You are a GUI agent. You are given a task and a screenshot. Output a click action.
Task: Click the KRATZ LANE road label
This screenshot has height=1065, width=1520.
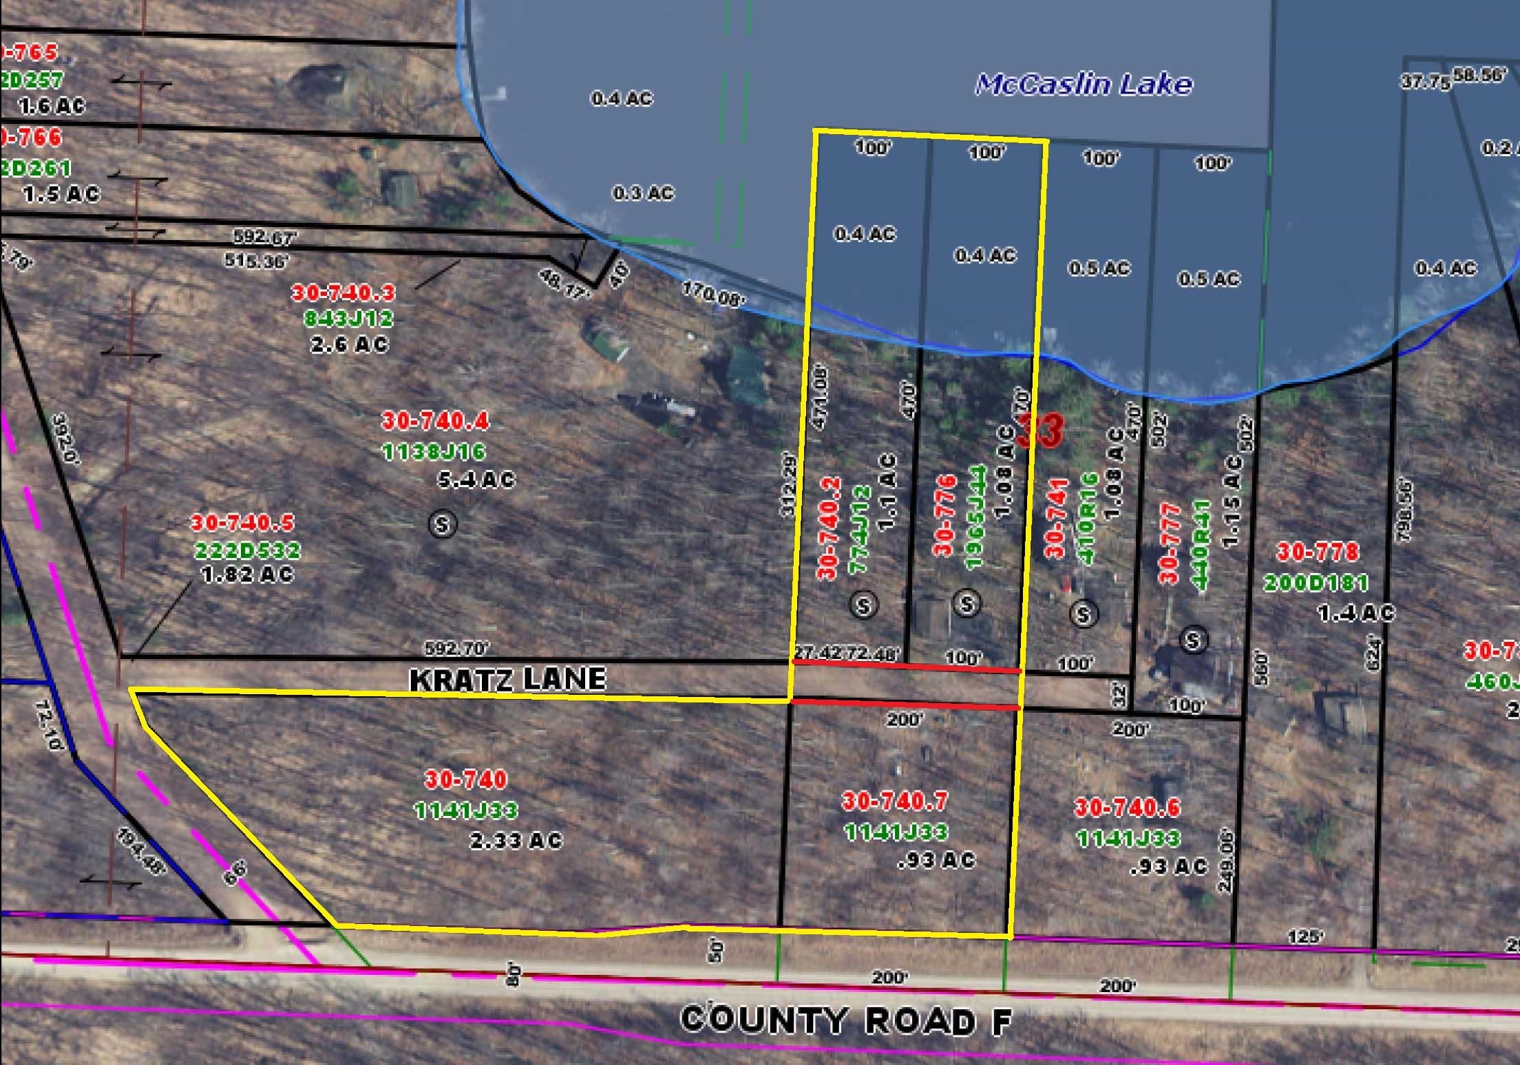coord(507,680)
